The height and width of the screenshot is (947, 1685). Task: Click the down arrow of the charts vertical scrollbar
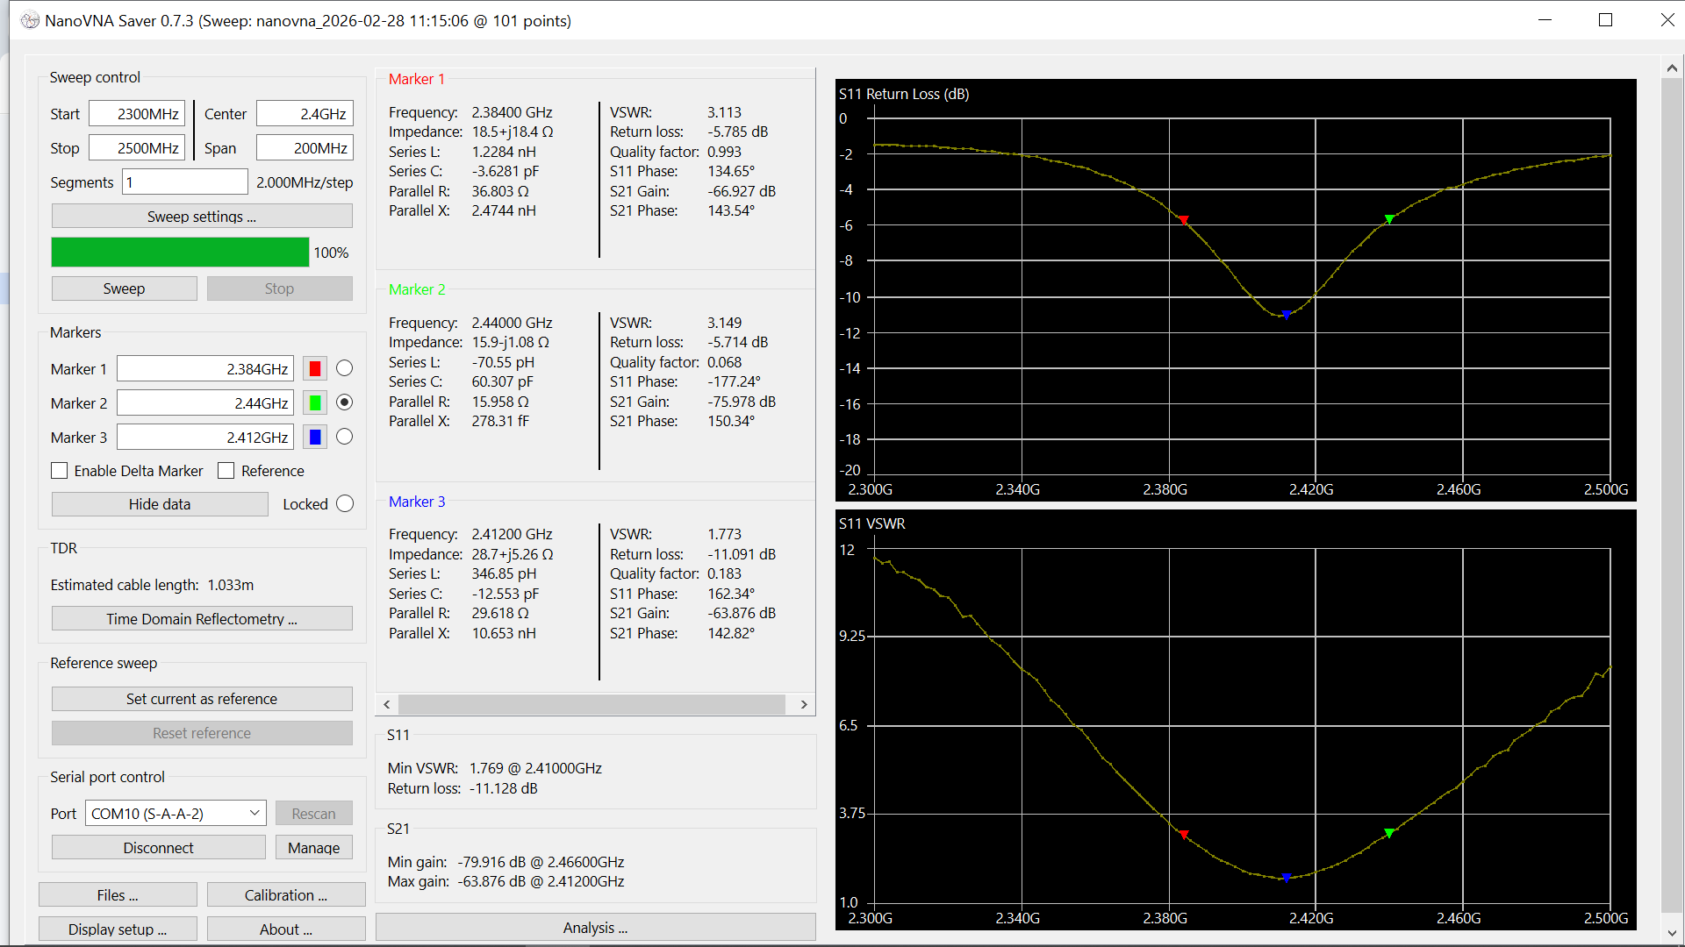click(x=1672, y=933)
